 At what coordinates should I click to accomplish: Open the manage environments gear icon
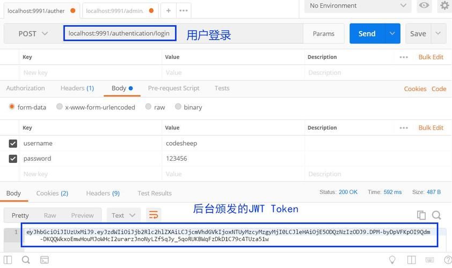point(444,5)
